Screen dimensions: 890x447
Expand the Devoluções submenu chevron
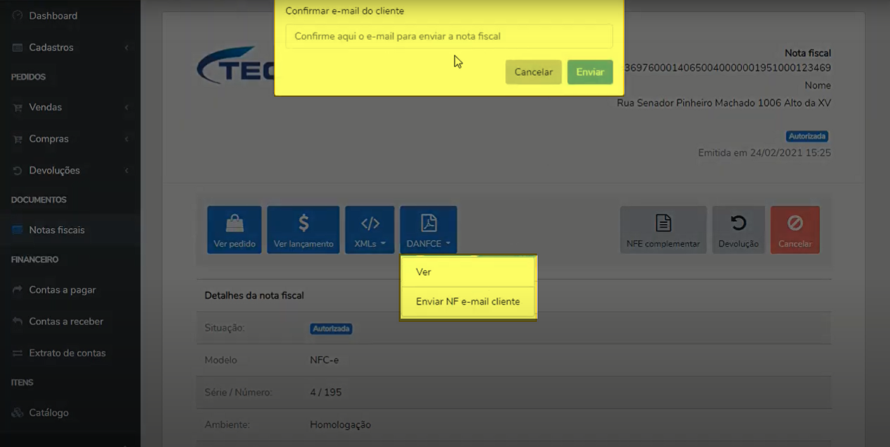tap(127, 171)
